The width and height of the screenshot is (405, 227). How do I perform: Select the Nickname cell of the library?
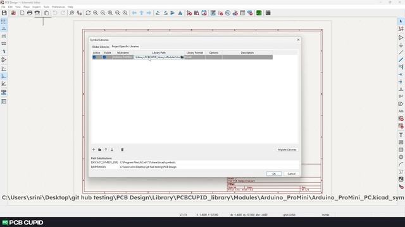coord(123,57)
